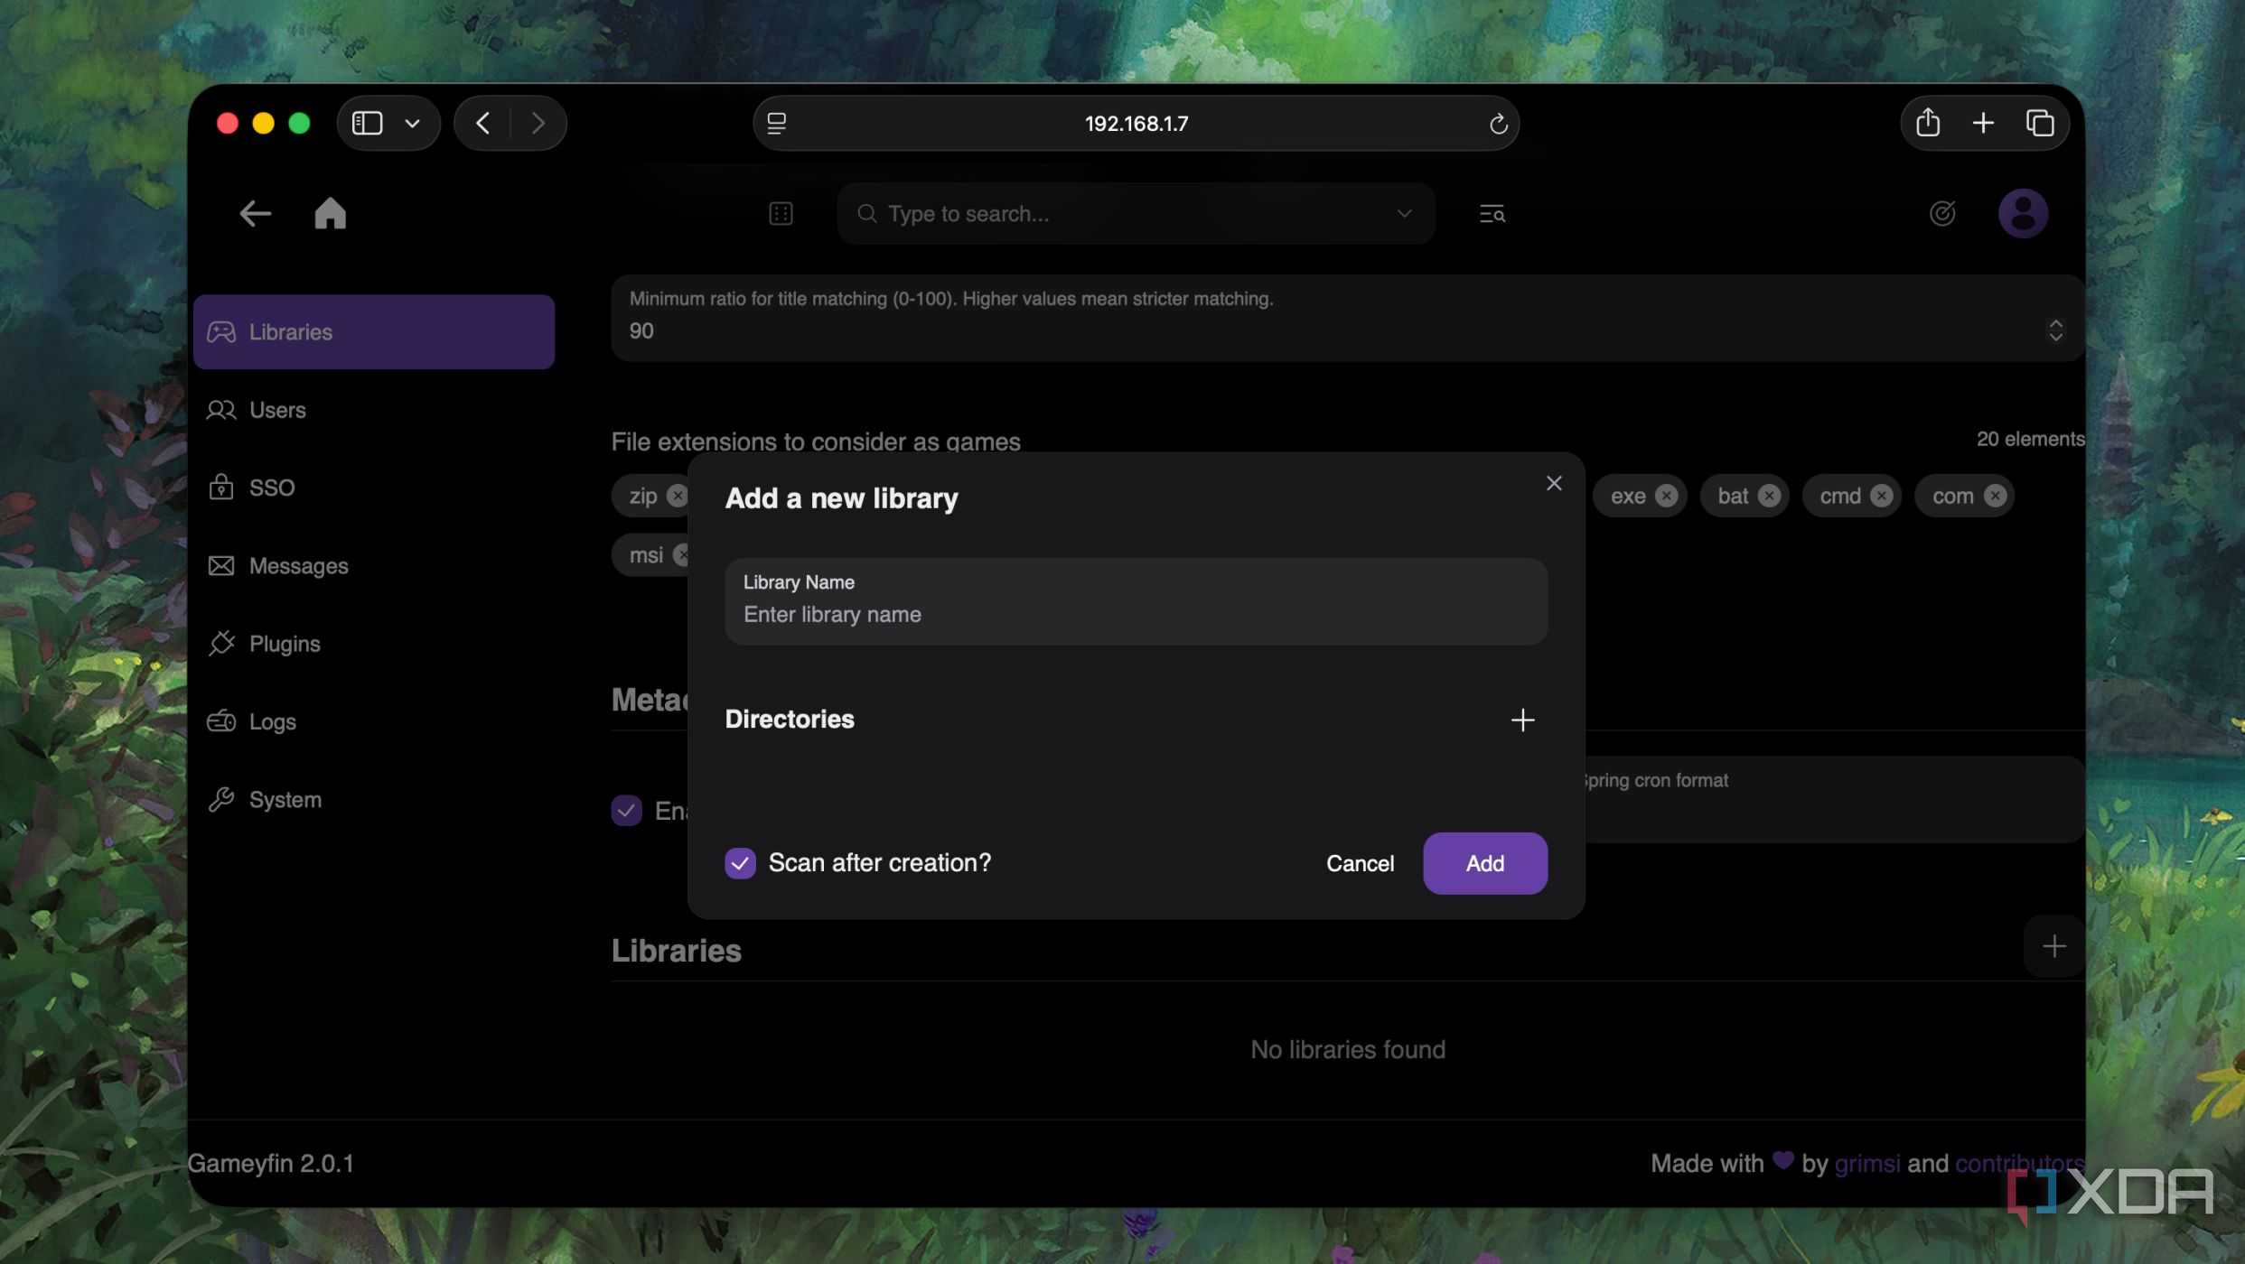The height and width of the screenshot is (1264, 2245).
Task: Open the Libraries admin section
Action: point(373,332)
